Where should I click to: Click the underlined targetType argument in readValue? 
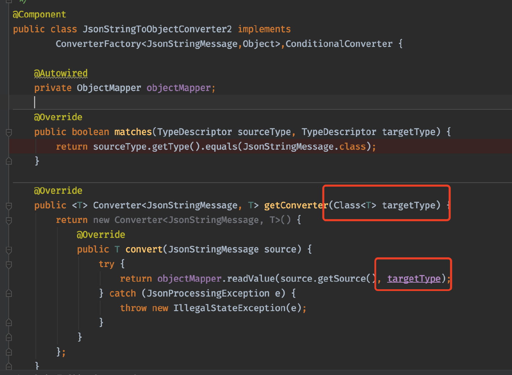click(x=414, y=278)
